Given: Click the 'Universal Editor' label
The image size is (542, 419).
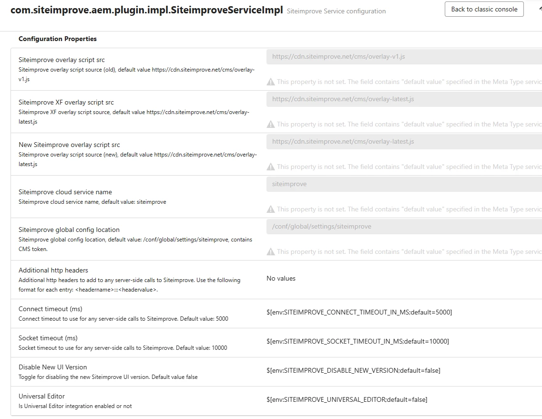Looking at the screenshot, I should tap(41, 396).
